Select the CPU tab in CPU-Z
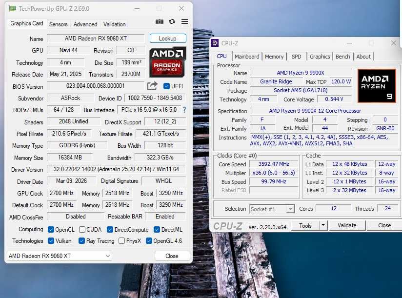The height and width of the screenshot is (298, 402). [222, 56]
